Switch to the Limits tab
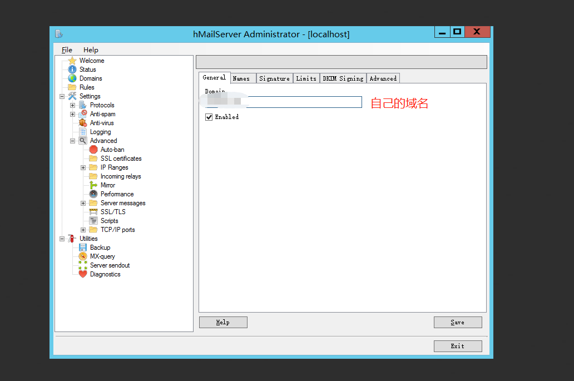Image resolution: width=574 pixels, height=381 pixels. [x=306, y=78]
